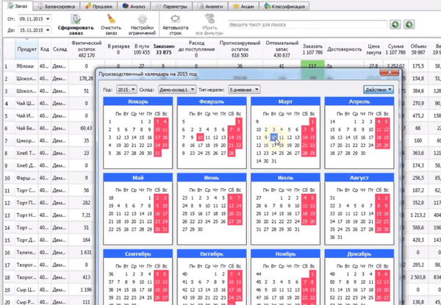Viewport: 441px width, 305px height.
Task: Select day 31 in Август calendar
Action: [x=340, y=237]
